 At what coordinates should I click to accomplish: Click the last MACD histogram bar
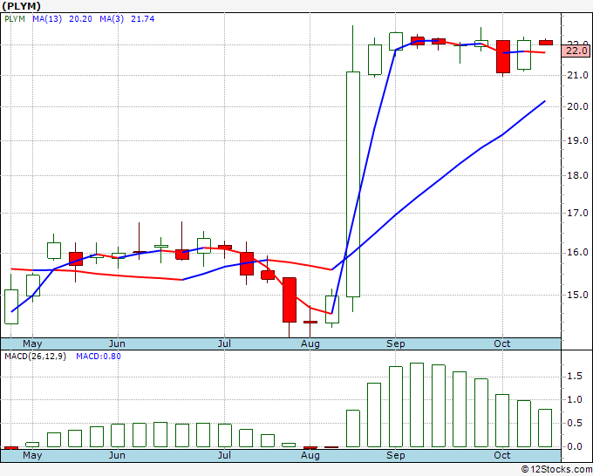pyautogui.click(x=545, y=428)
